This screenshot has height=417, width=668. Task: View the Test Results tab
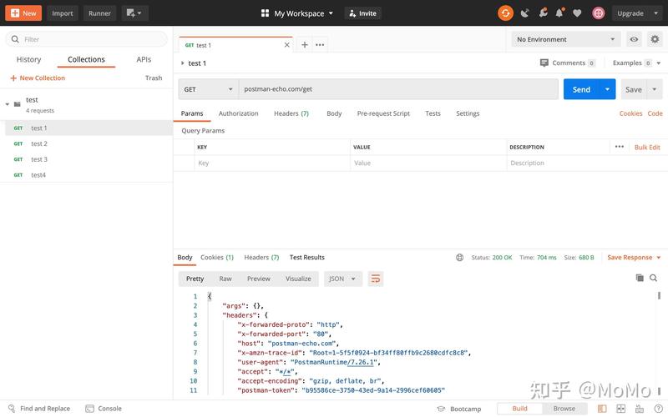click(x=307, y=258)
